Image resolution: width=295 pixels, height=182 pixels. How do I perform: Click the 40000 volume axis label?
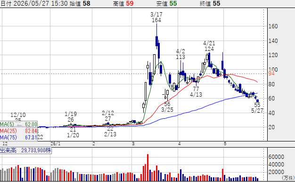tap(276, 165)
